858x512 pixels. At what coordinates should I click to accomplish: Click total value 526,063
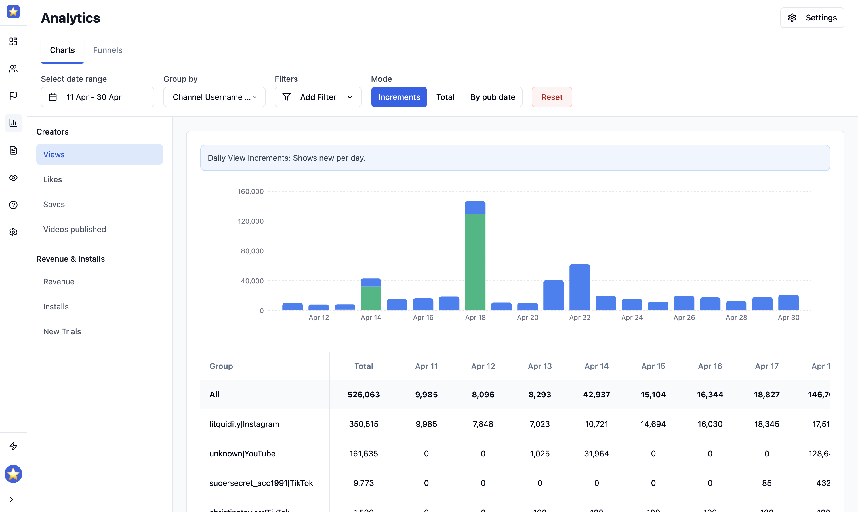(363, 394)
